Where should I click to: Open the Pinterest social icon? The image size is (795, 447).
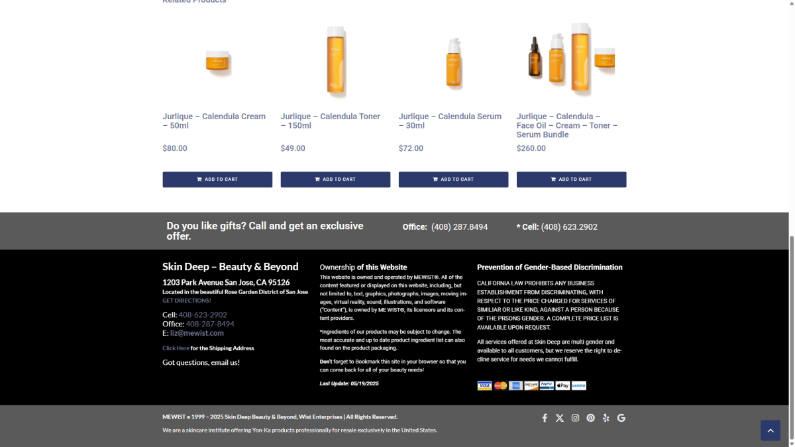[x=590, y=418]
